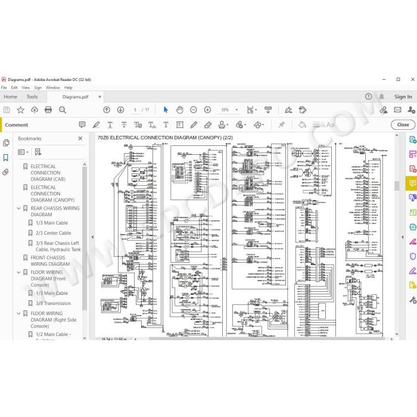
Task: Open ELECTRICAL CONNECTION DIAGRAM (CAB) bookmark
Action: (x=48, y=173)
